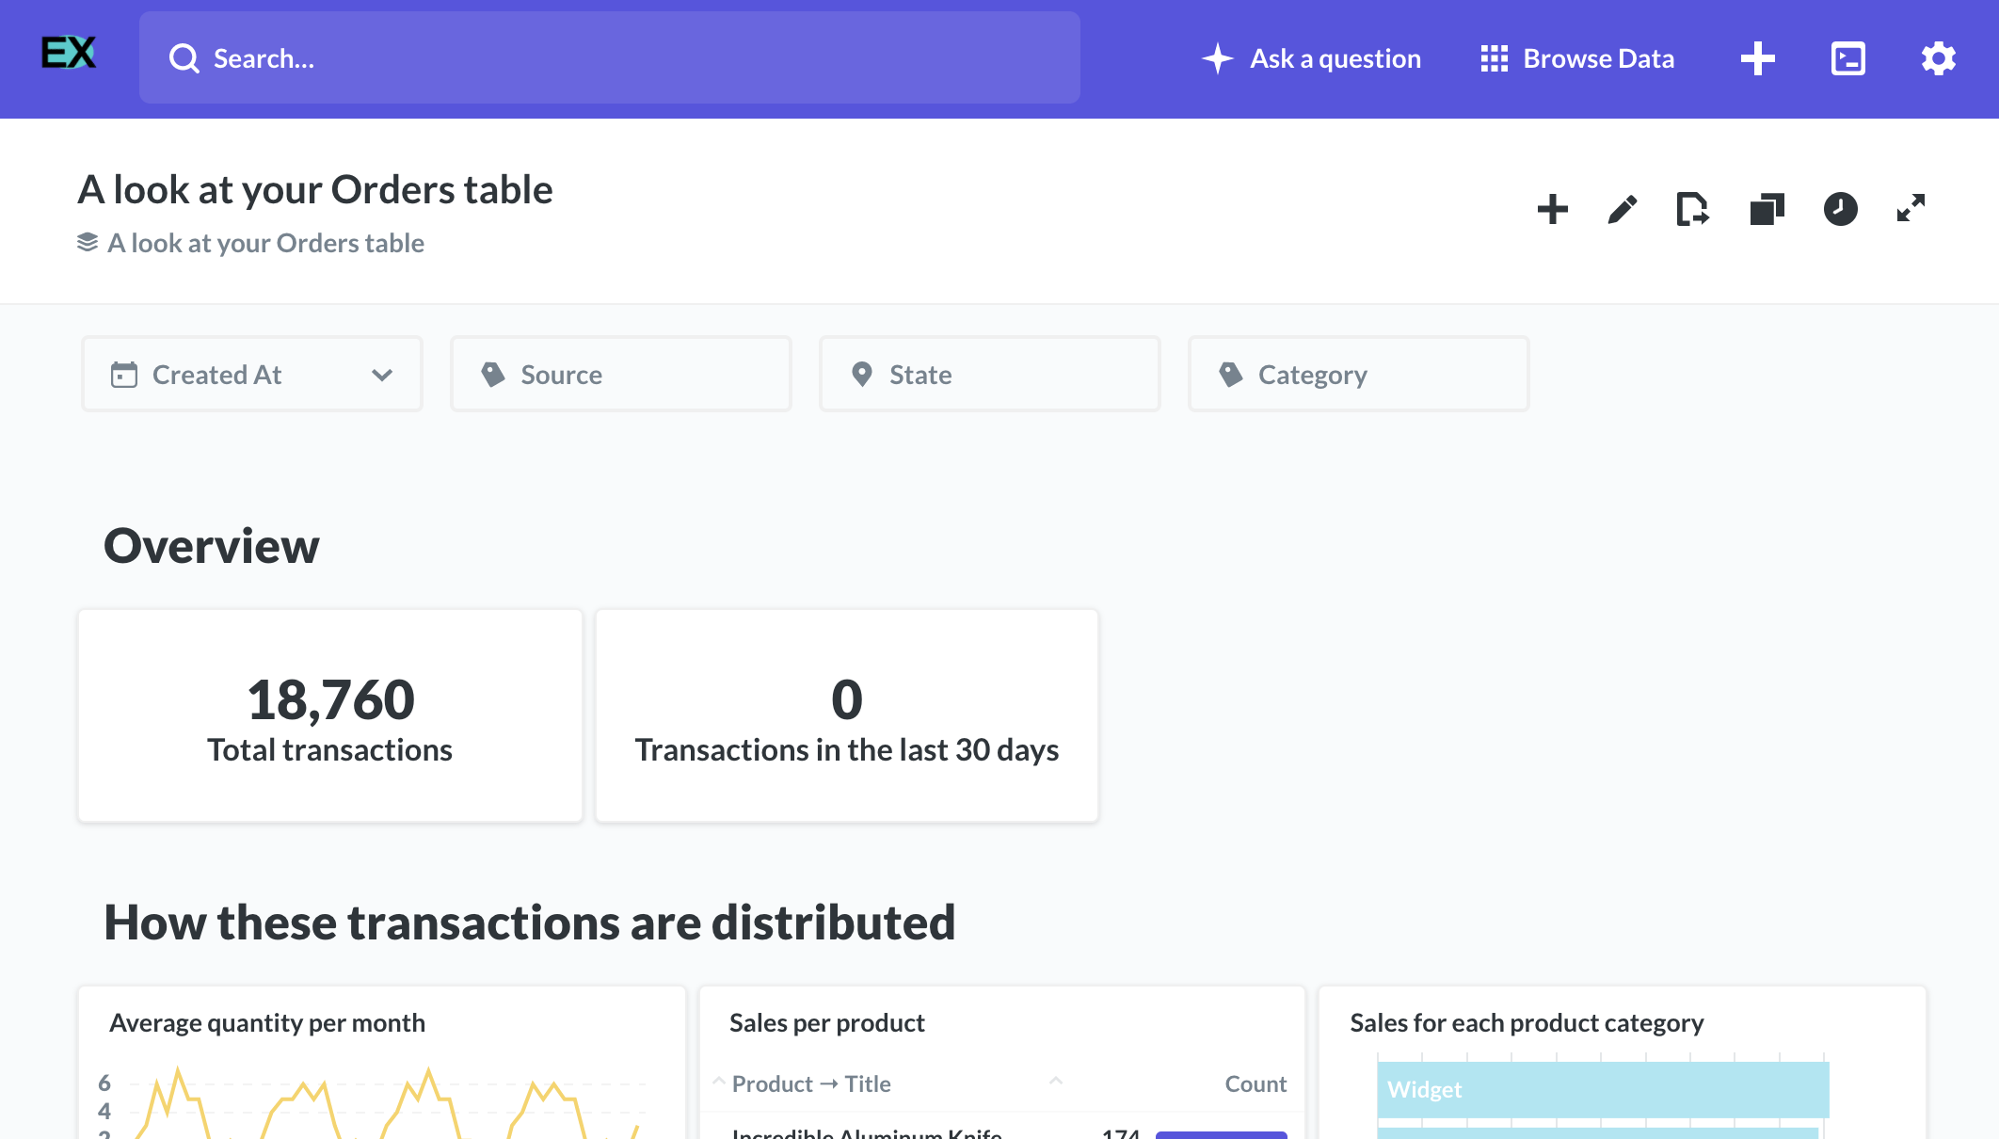Expand the Category filter dropdown

coord(1358,373)
